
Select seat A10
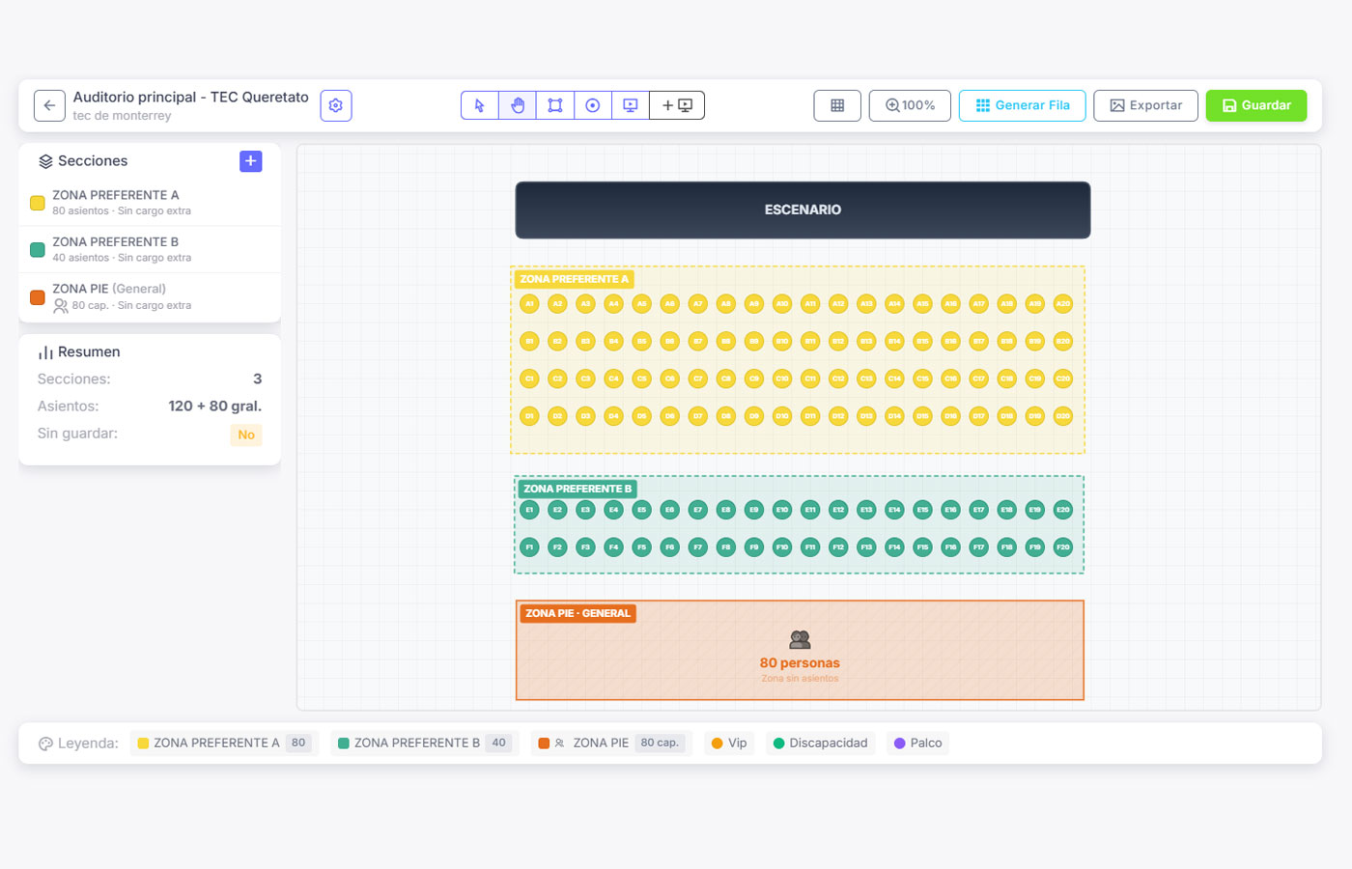(782, 304)
